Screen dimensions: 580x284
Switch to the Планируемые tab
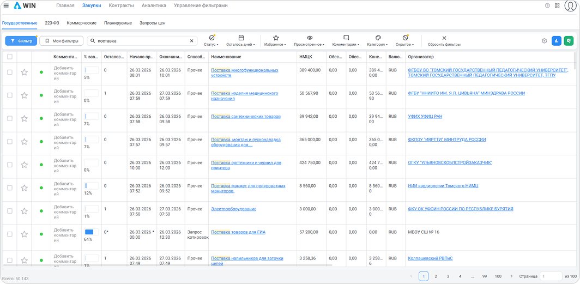[118, 23]
